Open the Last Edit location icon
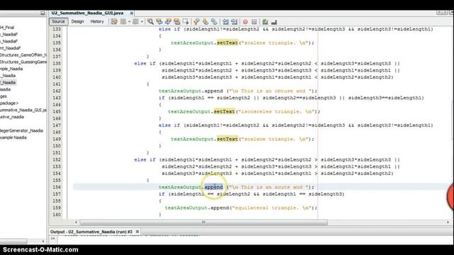This screenshot has height=255, width=454. click(114, 22)
